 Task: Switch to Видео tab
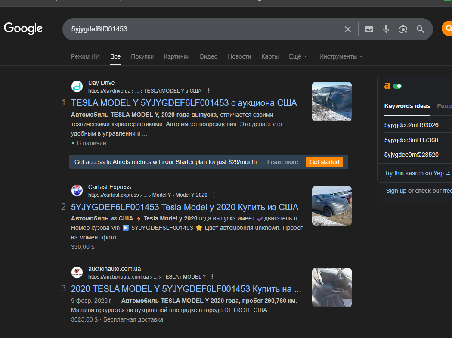click(209, 56)
